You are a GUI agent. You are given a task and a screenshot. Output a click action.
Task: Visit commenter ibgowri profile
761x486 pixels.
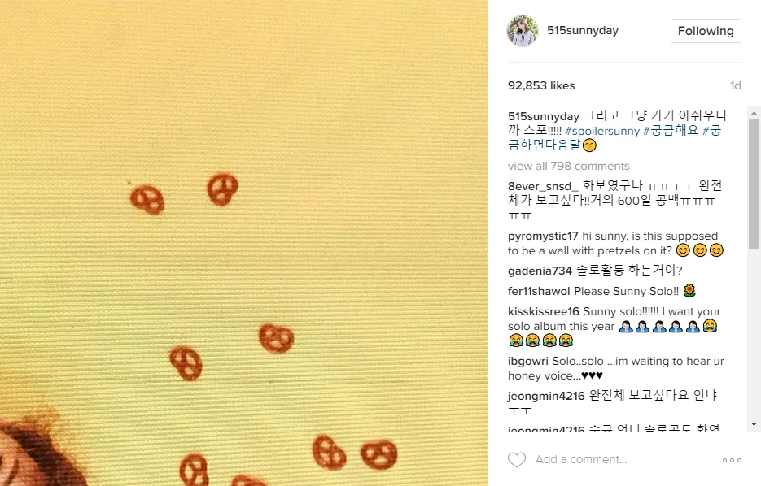[x=528, y=362]
